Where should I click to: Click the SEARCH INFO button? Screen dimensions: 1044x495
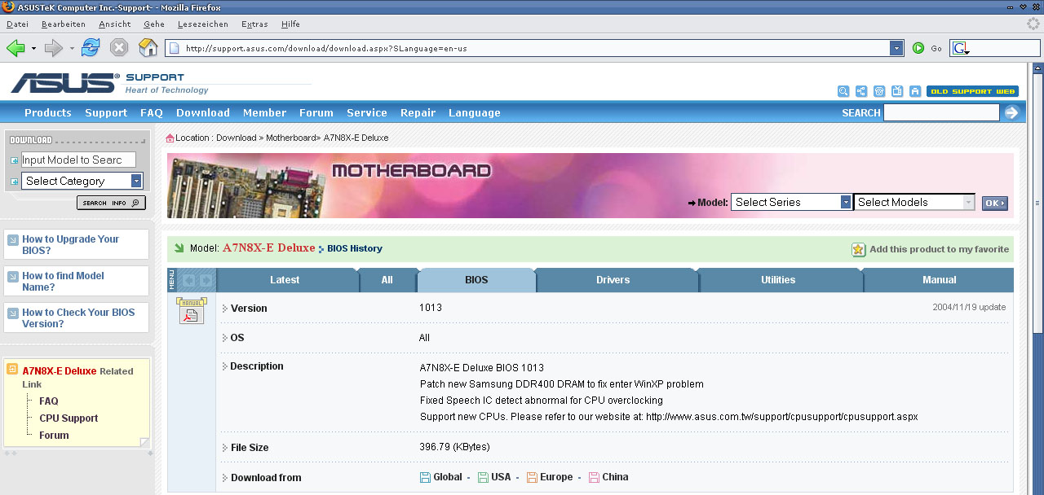click(111, 203)
